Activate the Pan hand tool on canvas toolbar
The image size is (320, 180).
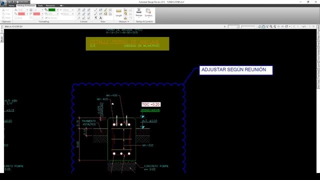tap(263, 26)
